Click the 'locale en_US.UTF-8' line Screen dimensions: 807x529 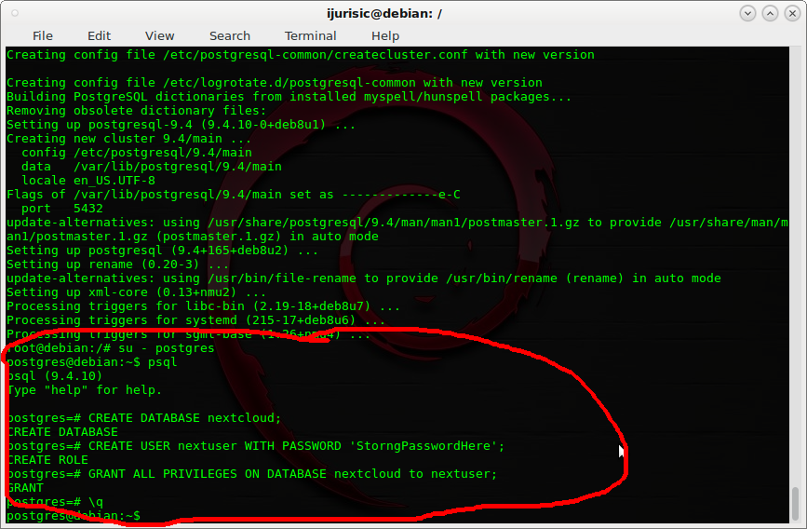[x=88, y=181]
